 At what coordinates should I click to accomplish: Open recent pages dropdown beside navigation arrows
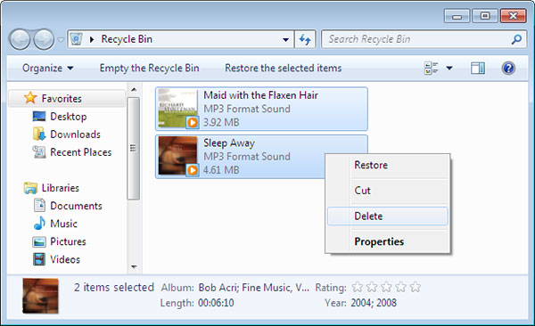click(61, 39)
